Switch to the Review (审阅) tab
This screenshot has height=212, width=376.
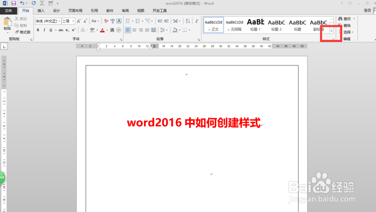(x=125, y=11)
